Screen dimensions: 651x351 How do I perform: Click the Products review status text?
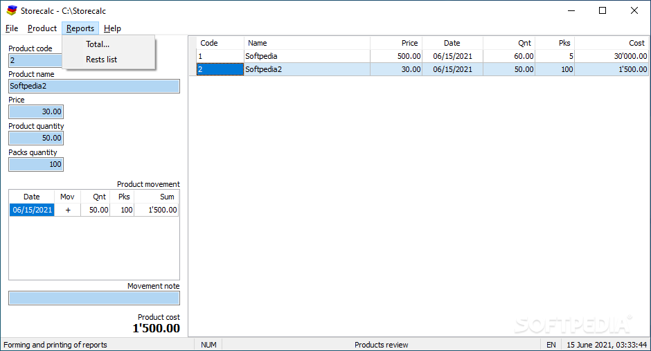coord(381,345)
